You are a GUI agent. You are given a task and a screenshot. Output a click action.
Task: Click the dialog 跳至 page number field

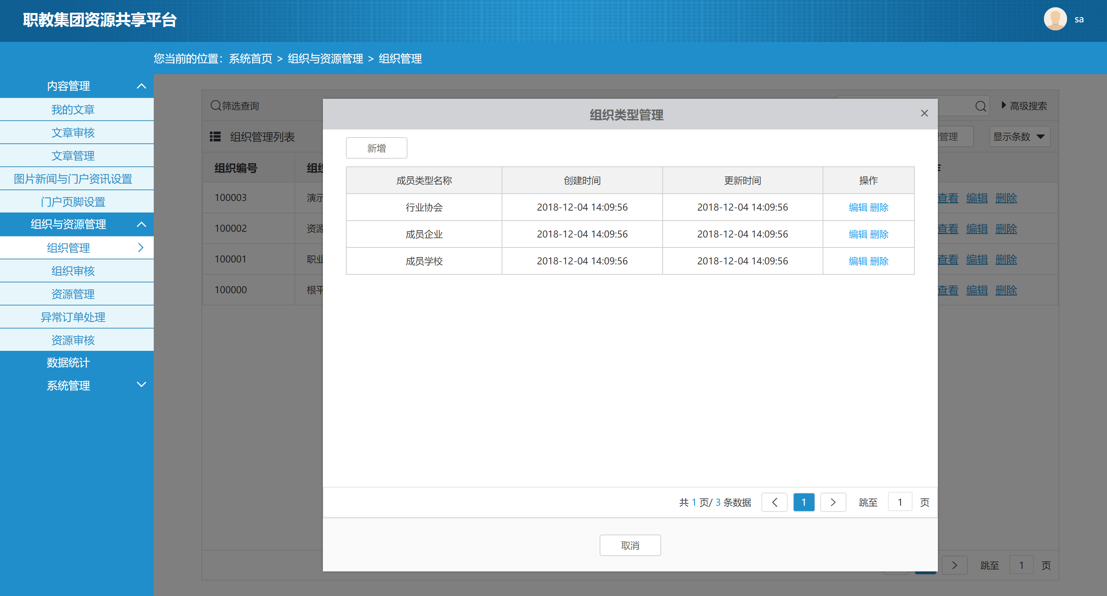coord(899,502)
